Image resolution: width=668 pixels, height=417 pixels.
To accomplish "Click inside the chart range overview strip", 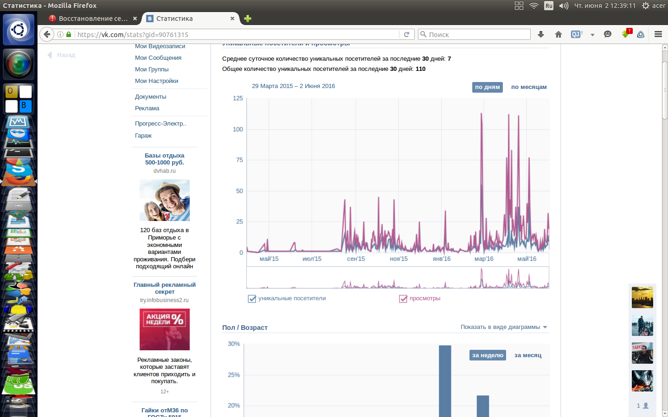I will [x=398, y=278].
